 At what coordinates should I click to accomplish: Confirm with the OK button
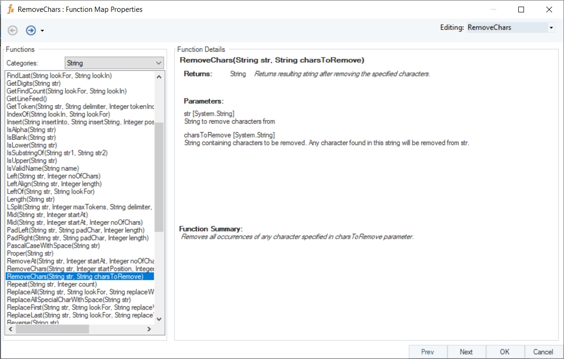(x=504, y=352)
